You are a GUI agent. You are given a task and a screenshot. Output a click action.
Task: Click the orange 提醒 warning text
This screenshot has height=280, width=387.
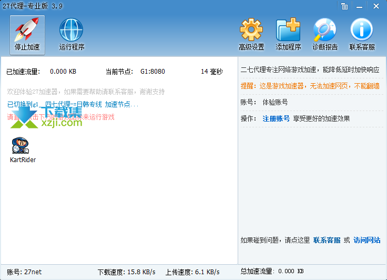tap(310, 86)
